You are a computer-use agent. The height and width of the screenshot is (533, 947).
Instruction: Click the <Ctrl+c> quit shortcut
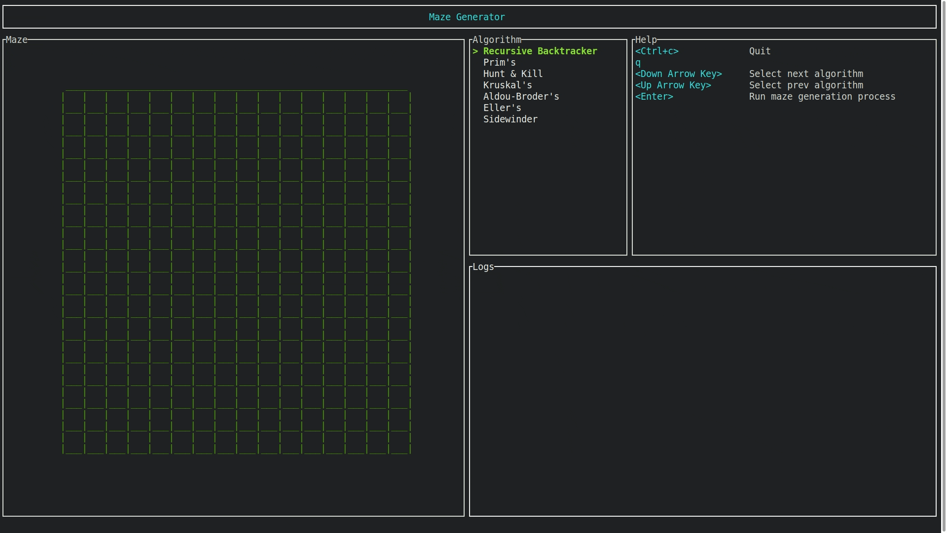656,51
